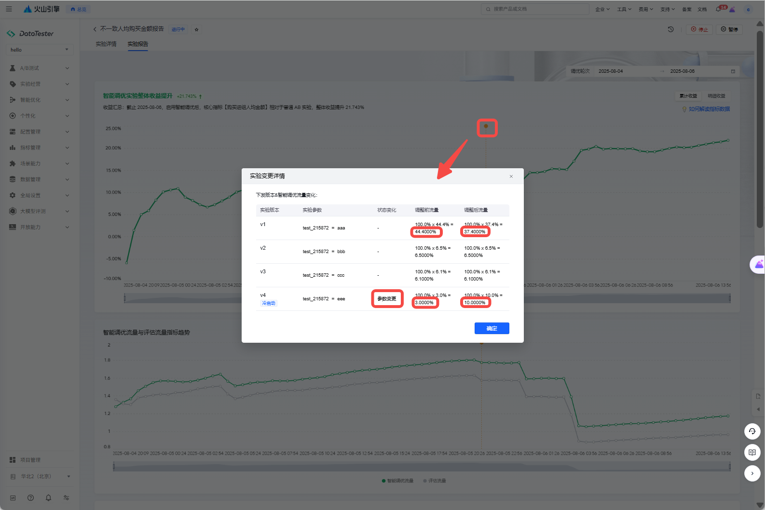The width and height of the screenshot is (765, 510).
Task: Click the back arrow beside report title
Action: point(95,29)
